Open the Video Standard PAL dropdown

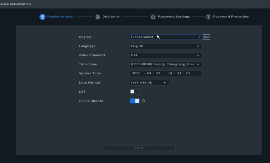[x=166, y=55]
